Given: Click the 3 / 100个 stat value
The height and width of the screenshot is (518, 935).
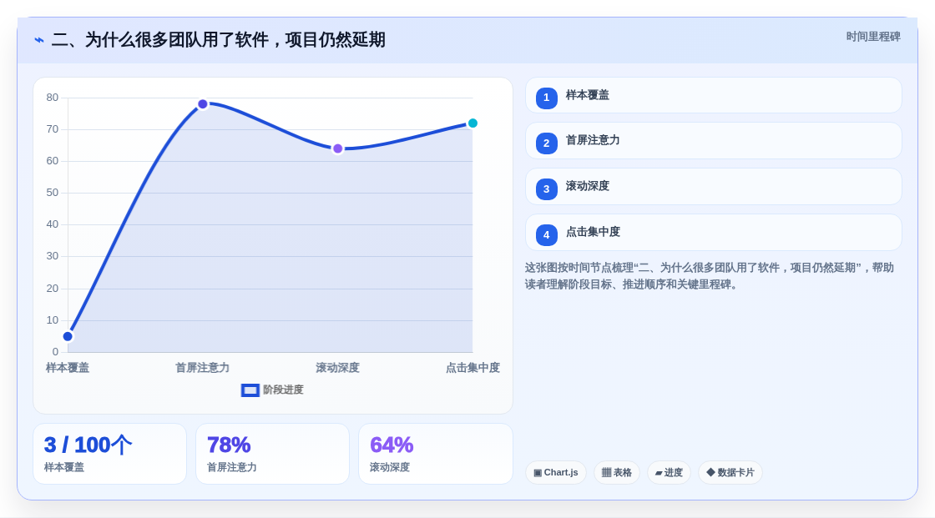Looking at the screenshot, I should [x=88, y=445].
